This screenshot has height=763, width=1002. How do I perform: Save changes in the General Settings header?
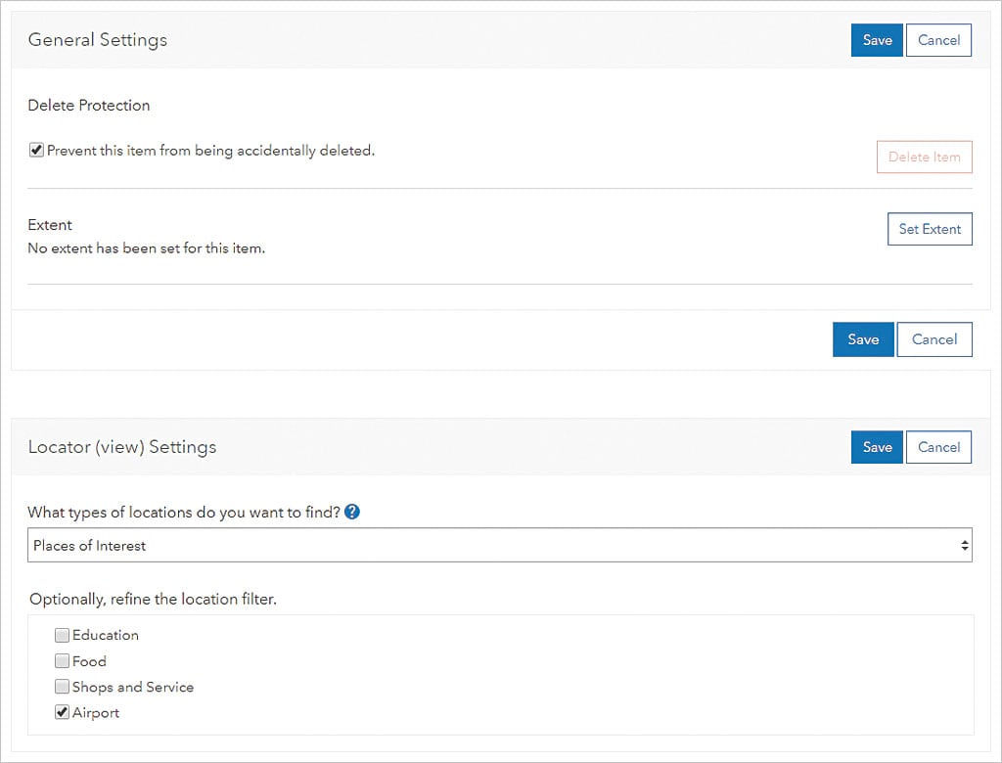877,40
